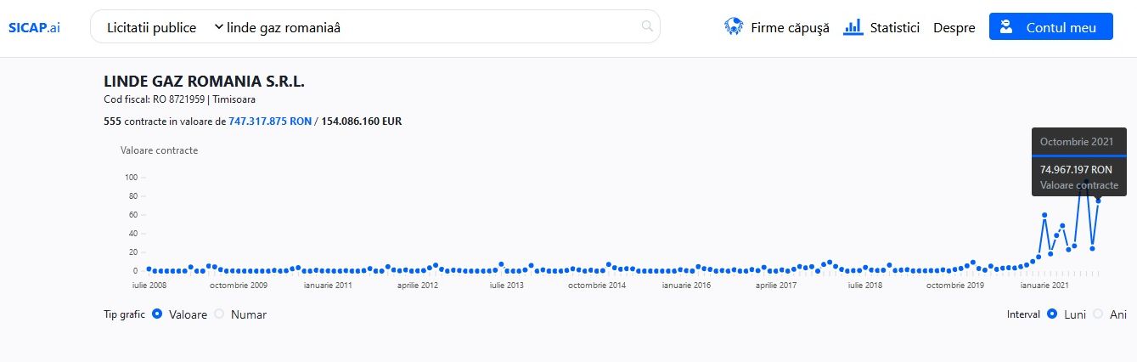The image size is (1137, 362).
Task: Switch interval to Ani
Action: 1098,314
